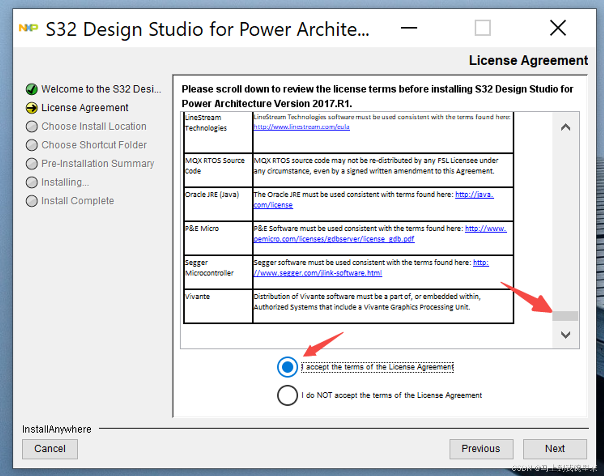Click the 'LineStream Technologies' table cell
The width and height of the screenshot is (604, 476).
pyautogui.click(x=218, y=132)
